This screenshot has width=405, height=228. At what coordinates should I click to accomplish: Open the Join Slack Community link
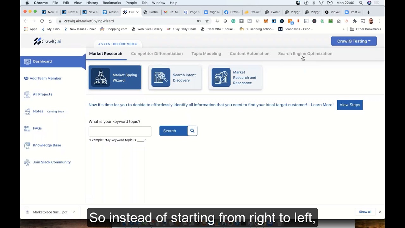[x=52, y=162]
